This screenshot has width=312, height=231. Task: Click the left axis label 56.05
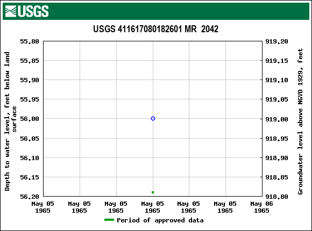30,139
